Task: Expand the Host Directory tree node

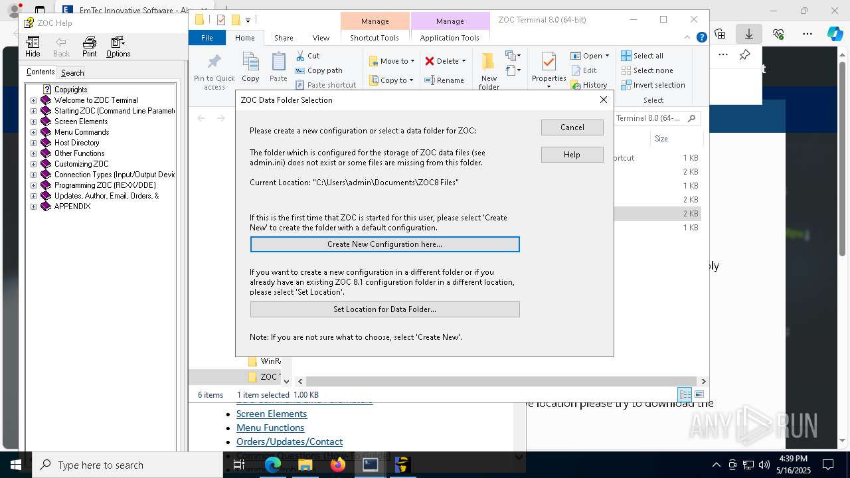Action: [x=34, y=143]
